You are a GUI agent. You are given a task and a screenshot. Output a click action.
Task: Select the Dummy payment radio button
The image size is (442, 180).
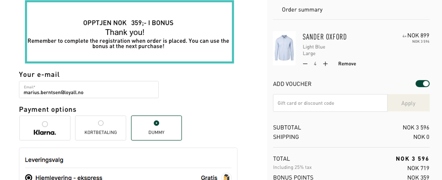pyautogui.click(x=156, y=123)
